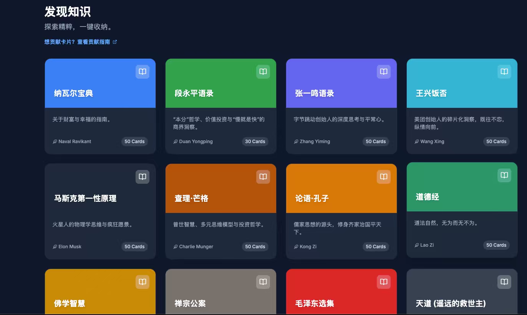Open the 禅宗公案 card title
The height and width of the screenshot is (315, 527).
pyautogui.click(x=190, y=303)
